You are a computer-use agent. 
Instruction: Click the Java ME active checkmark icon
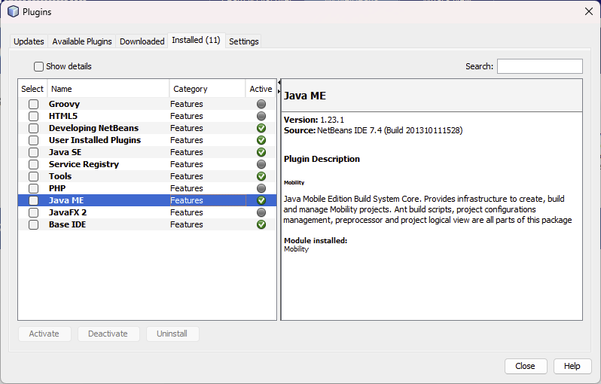261,200
